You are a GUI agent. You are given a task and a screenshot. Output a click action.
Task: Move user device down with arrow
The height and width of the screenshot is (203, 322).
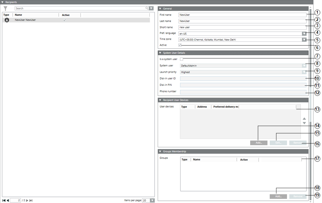[x=304, y=123]
